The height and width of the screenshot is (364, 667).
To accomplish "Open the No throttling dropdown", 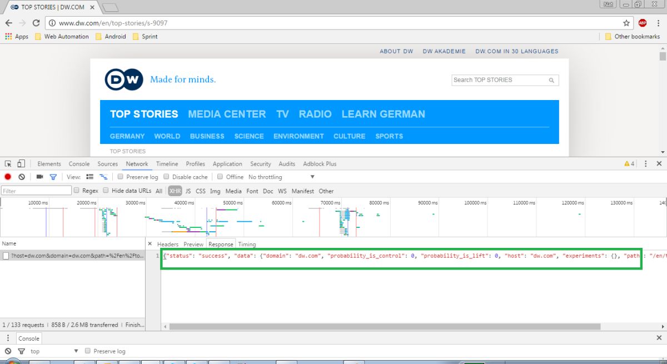I will 281,177.
